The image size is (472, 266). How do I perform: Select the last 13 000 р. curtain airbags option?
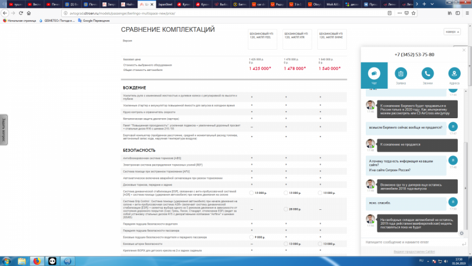click(320, 244)
